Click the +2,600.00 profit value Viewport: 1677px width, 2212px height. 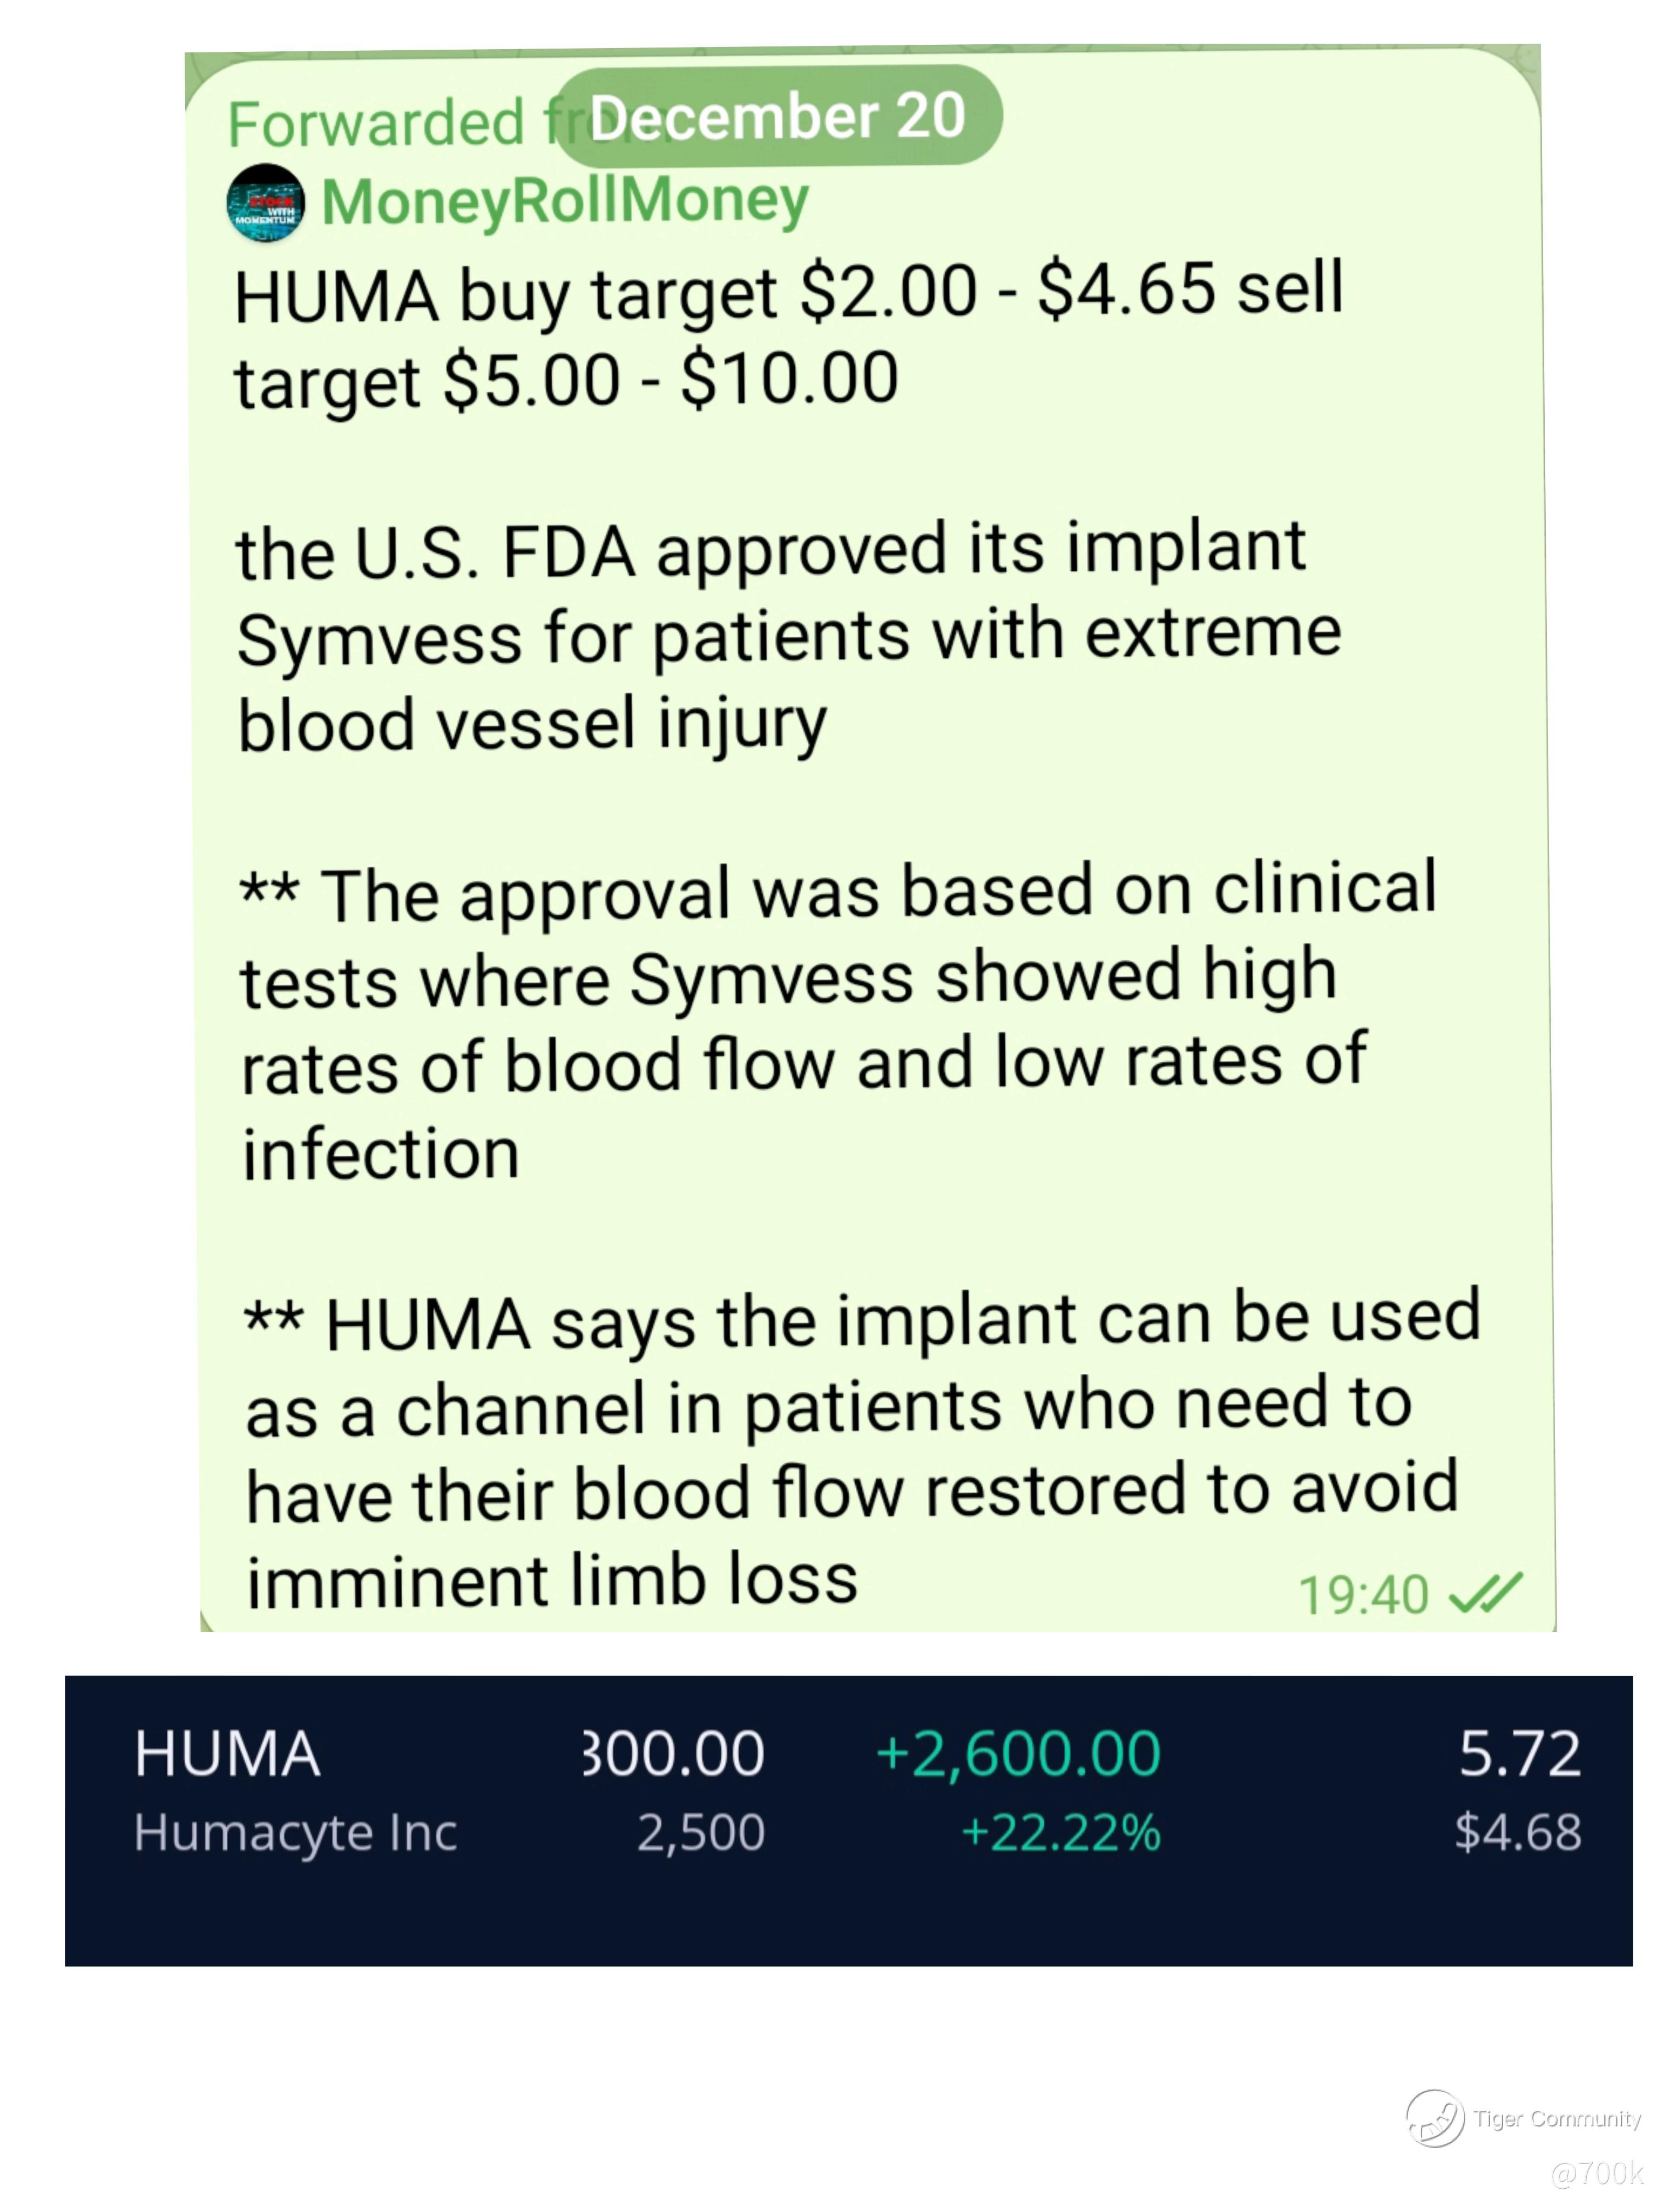click(1017, 1754)
